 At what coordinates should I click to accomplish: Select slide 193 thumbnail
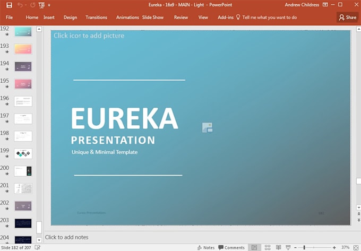pyautogui.click(x=23, y=49)
